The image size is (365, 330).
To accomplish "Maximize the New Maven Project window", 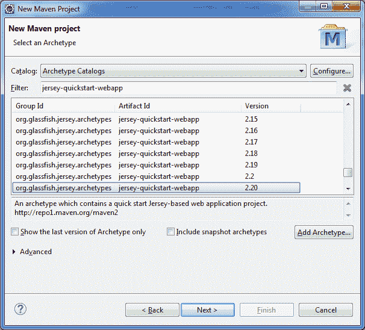I will (x=324, y=6).
